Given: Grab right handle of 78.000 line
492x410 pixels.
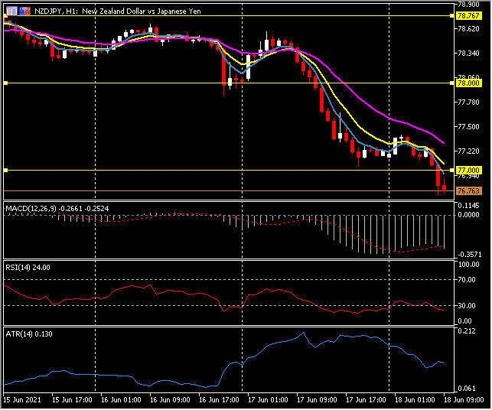Looking at the screenshot, I should [x=451, y=83].
